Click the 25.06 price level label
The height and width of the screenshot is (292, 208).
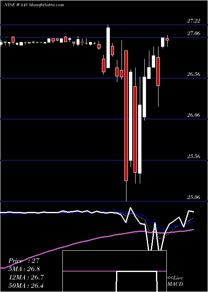(194, 197)
